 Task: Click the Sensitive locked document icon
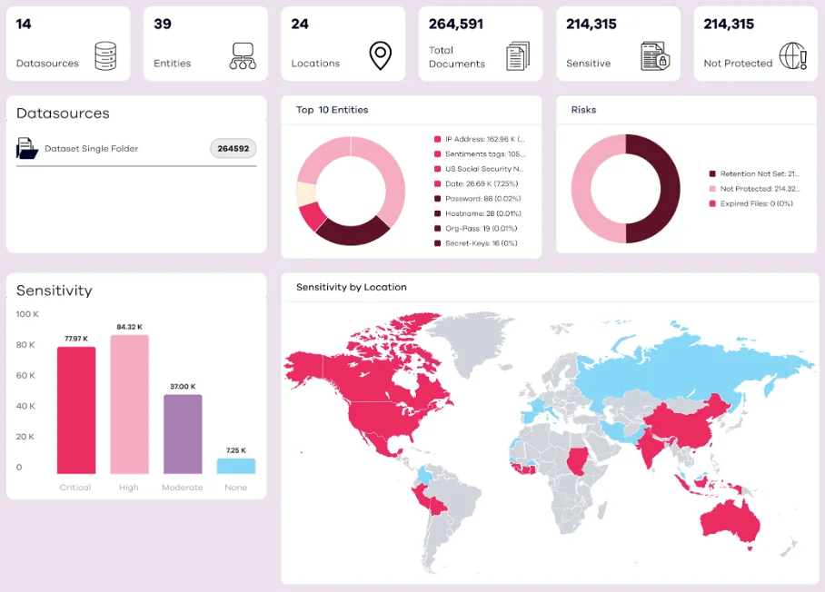point(655,55)
